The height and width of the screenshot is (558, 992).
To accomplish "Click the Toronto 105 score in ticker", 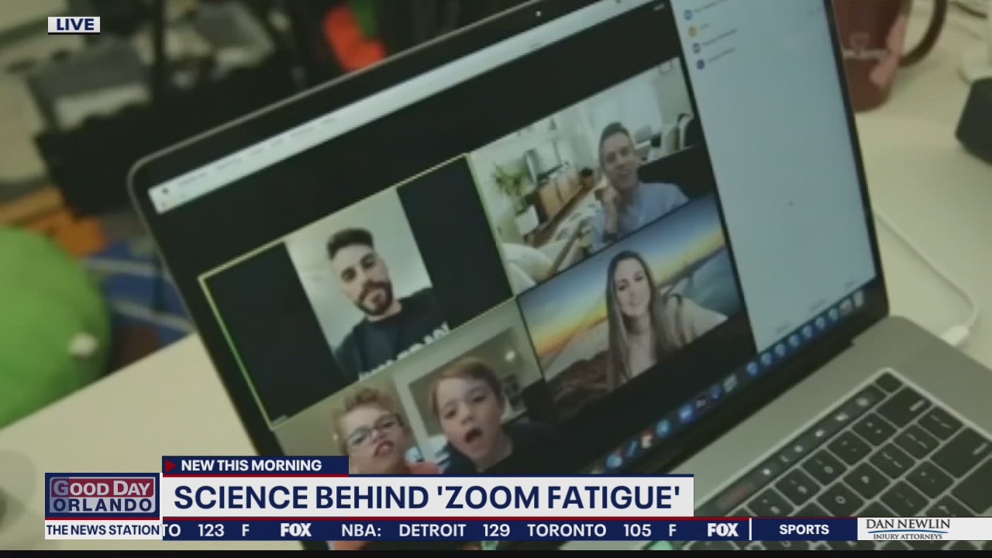I will tap(589, 530).
